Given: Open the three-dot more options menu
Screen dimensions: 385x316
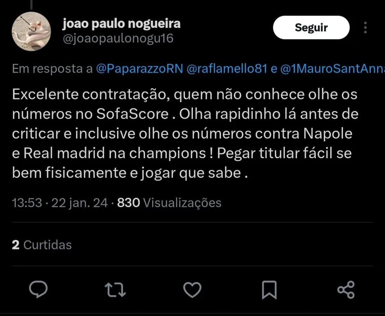Looking at the screenshot, I should [365, 27].
